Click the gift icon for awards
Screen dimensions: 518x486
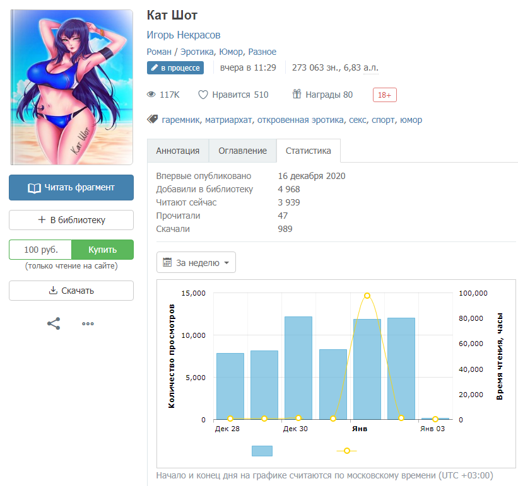[x=297, y=95]
